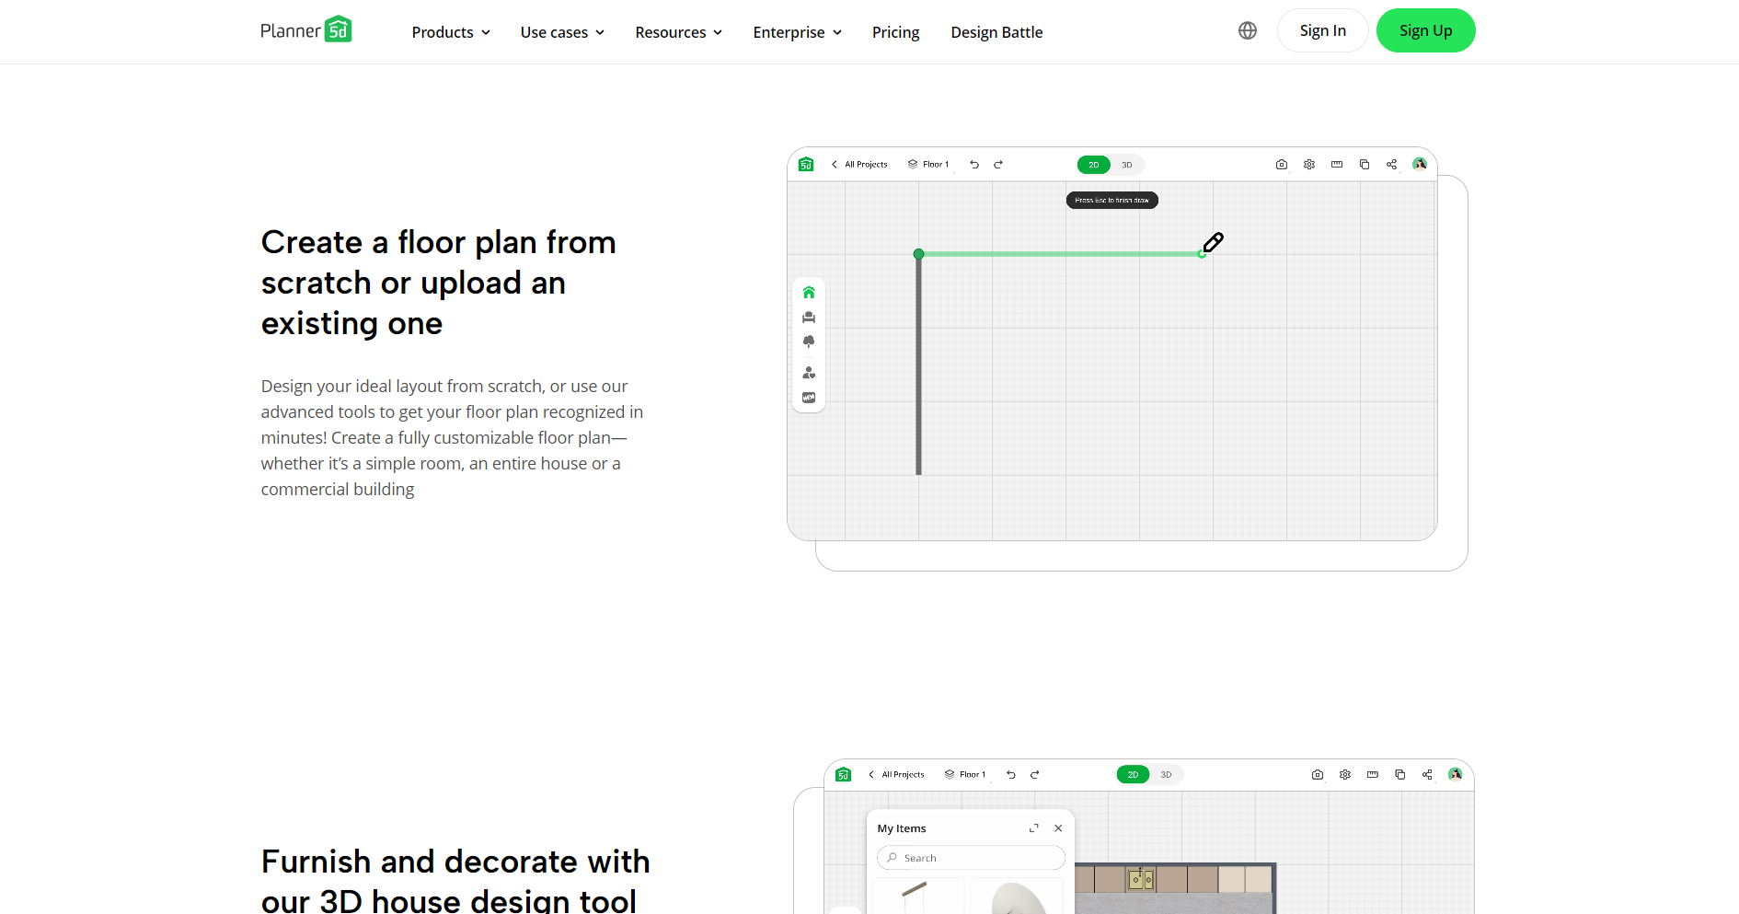Select the ruler measurement tool icon

pos(1337,164)
